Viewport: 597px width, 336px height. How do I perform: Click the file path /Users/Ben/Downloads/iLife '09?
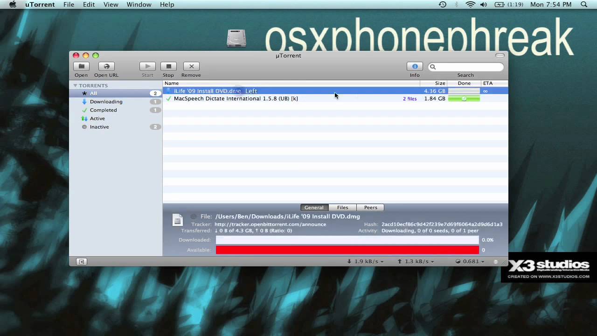click(288, 217)
